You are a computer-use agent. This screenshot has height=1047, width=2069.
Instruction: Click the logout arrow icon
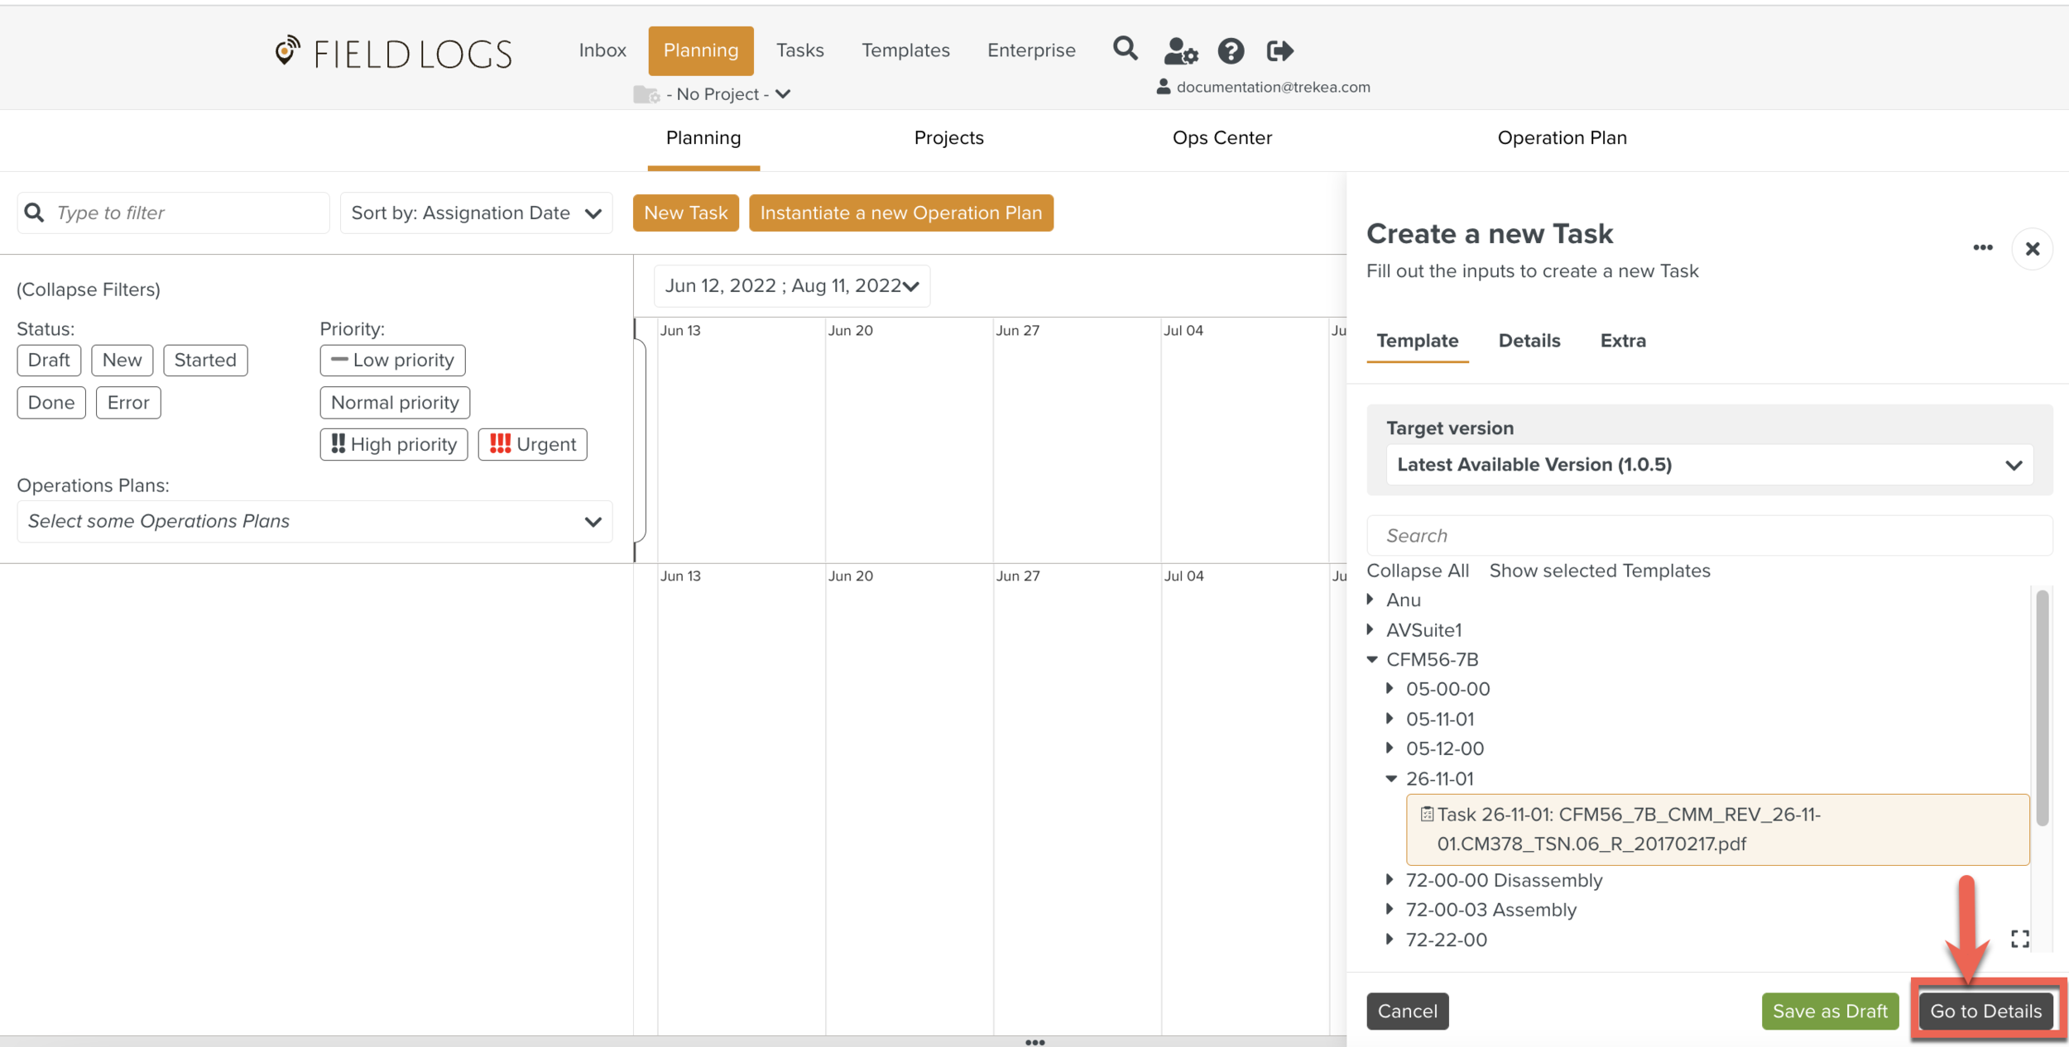pos(1280,51)
